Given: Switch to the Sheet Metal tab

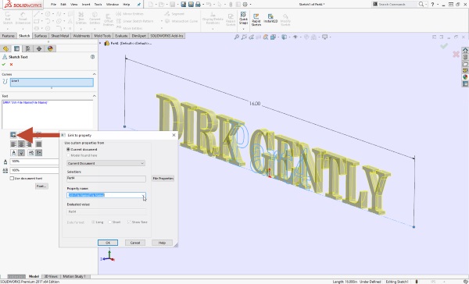Looking at the screenshot, I should click(x=60, y=36).
